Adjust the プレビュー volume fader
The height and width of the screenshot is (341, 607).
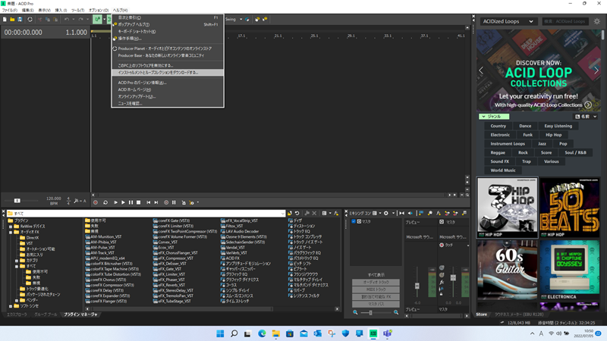point(417,286)
